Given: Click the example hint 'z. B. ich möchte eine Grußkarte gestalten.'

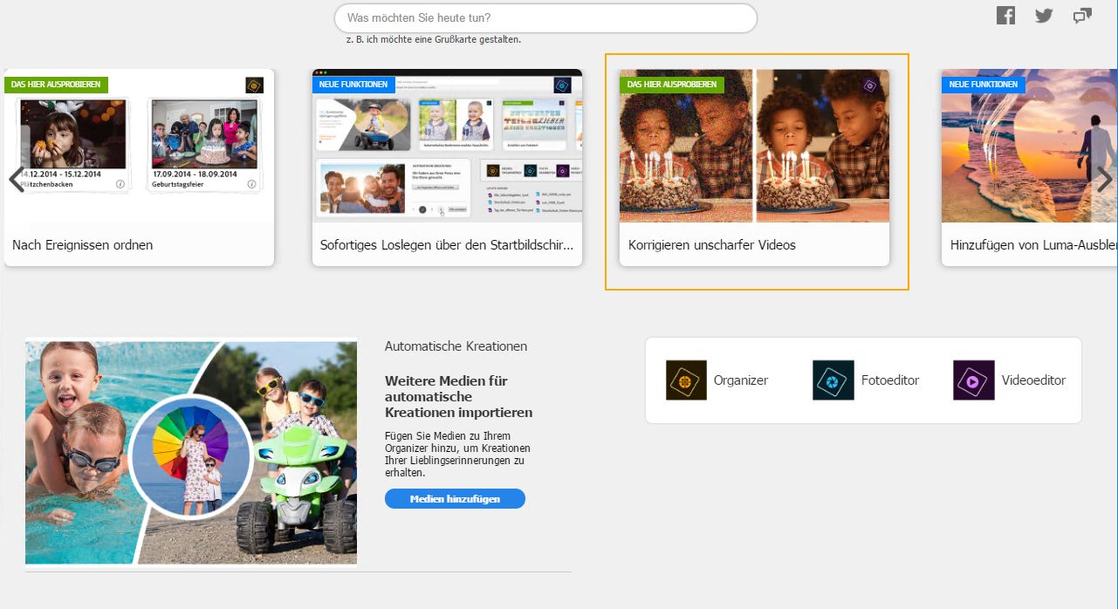Looking at the screenshot, I should [x=433, y=40].
